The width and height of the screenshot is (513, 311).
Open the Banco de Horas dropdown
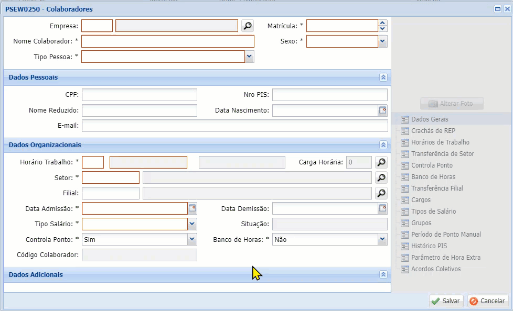click(382, 239)
